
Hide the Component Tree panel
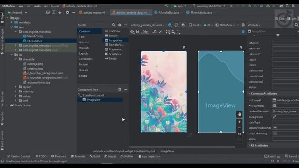126,89
